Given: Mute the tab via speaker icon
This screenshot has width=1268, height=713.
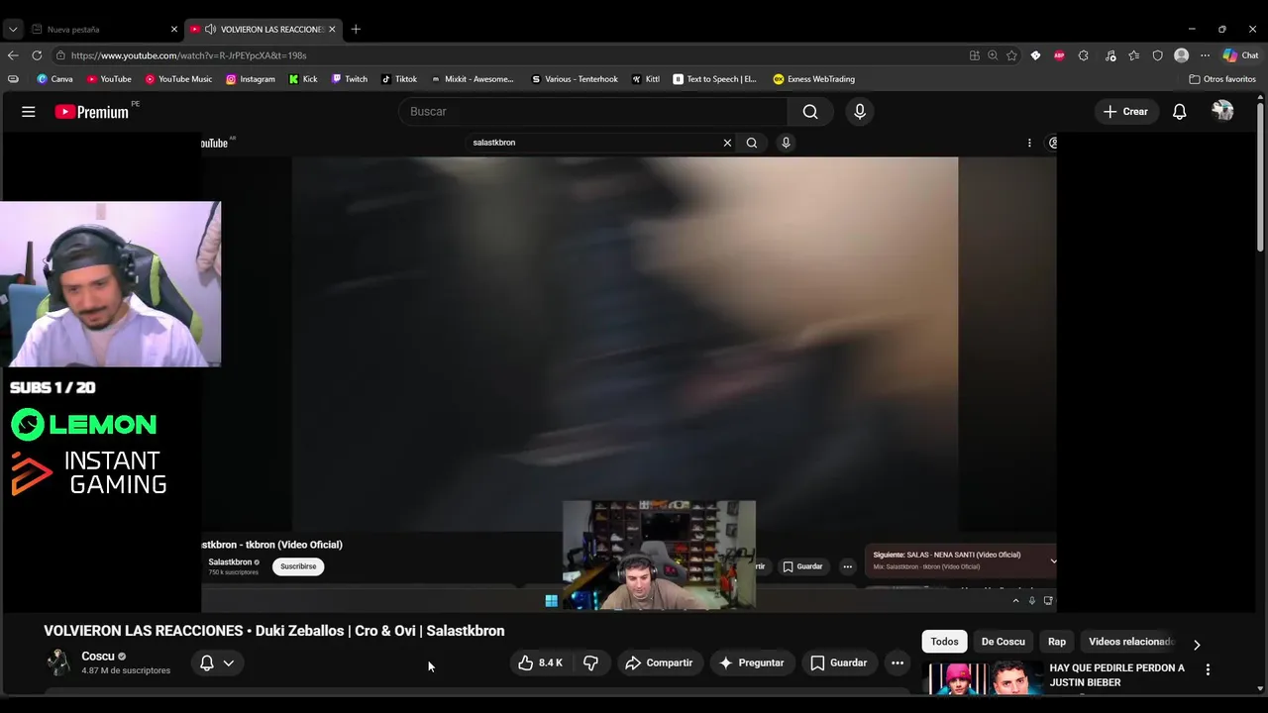Looking at the screenshot, I should coord(210,29).
